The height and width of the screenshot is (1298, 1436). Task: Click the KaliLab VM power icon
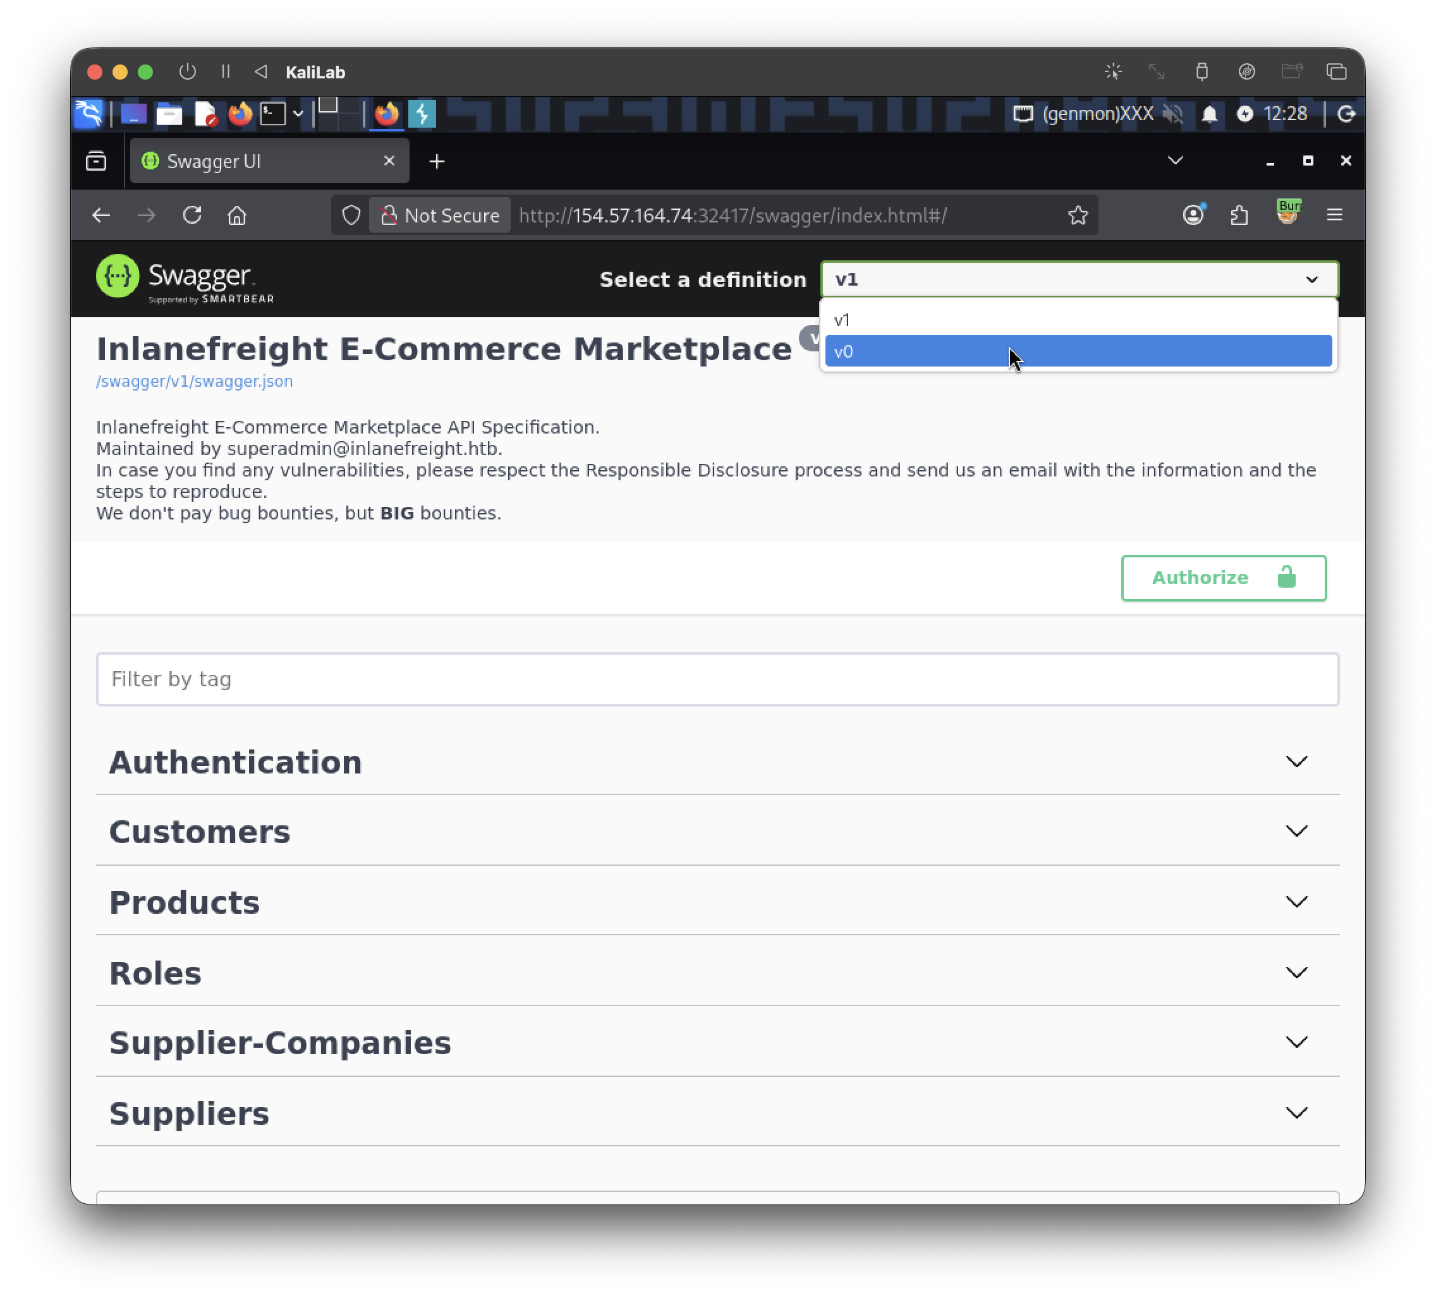point(187,71)
